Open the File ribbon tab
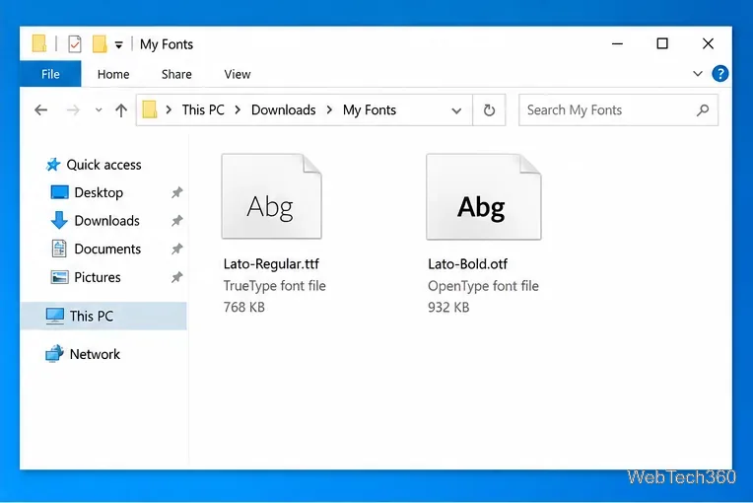Viewport: 753px width, 503px height. point(50,74)
